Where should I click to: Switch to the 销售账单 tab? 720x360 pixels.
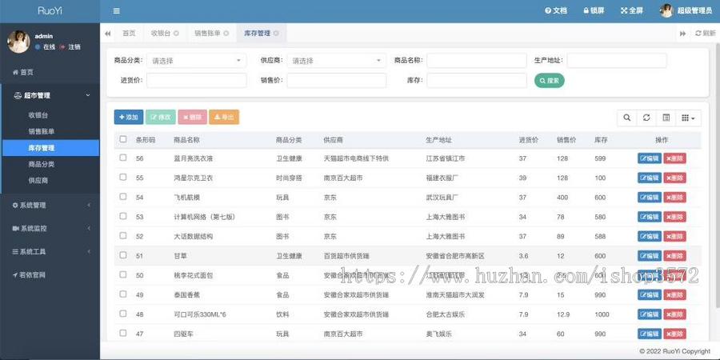212,34
